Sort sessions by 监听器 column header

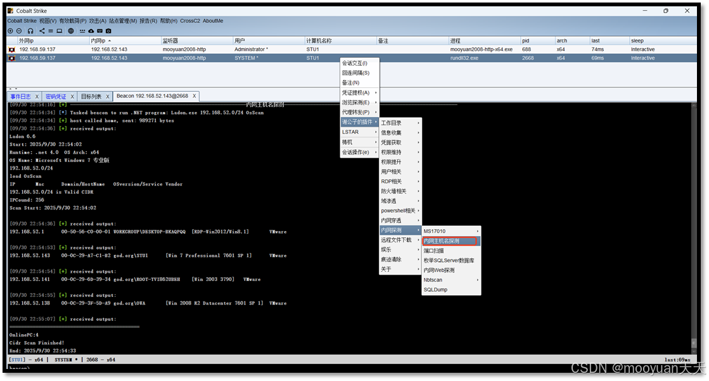(x=196, y=41)
